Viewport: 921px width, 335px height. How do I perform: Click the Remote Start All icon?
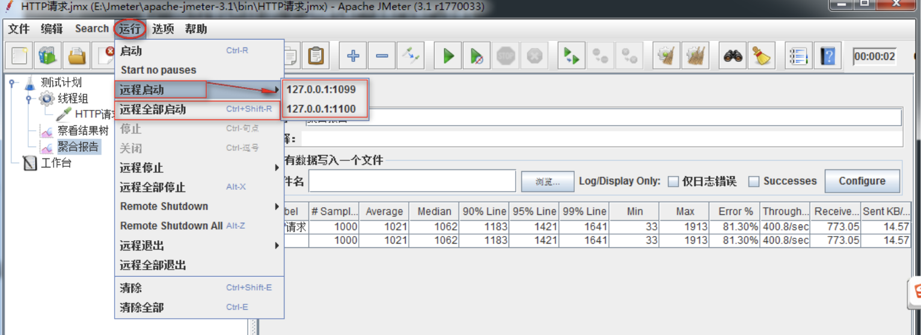(571, 56)
